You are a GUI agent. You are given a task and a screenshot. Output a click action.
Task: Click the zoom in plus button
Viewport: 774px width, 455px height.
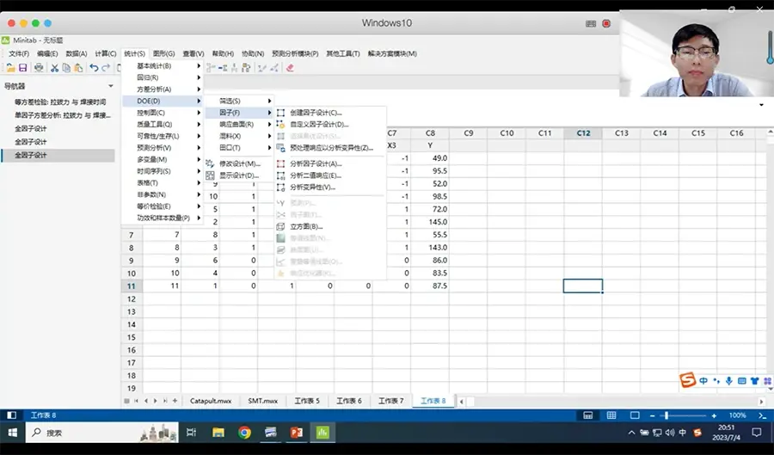coord(714,415)
